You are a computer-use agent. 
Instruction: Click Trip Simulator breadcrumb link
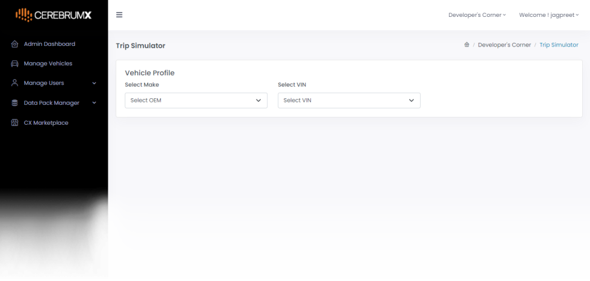559,45
